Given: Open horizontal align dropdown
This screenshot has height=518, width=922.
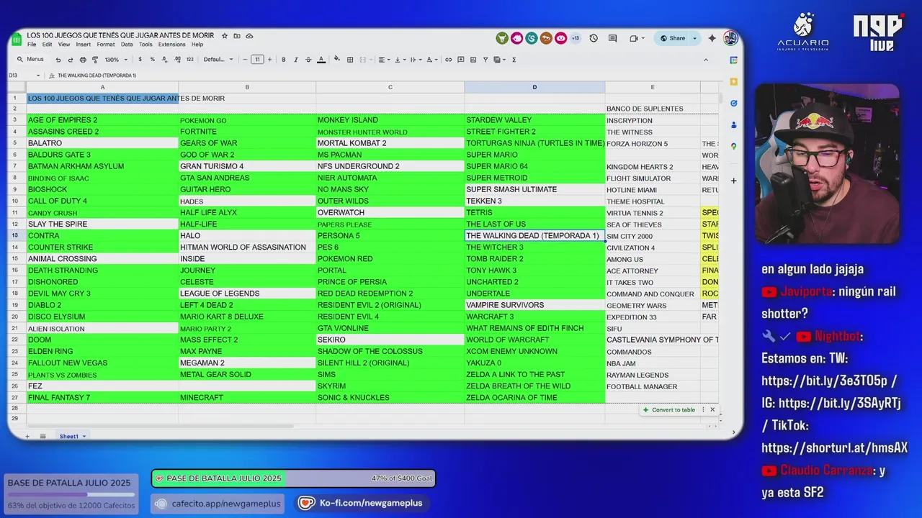Looking at the screenshot, I should tap(384, 60).
